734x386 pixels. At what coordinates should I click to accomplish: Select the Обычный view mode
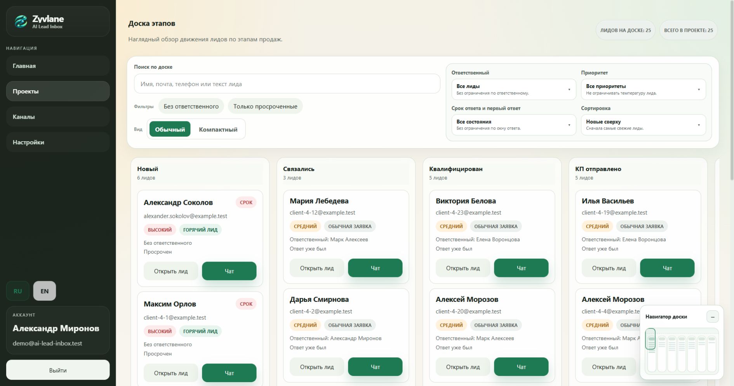(170, 129)
